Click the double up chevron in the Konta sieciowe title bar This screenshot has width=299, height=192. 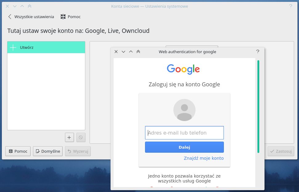point(30,6)
